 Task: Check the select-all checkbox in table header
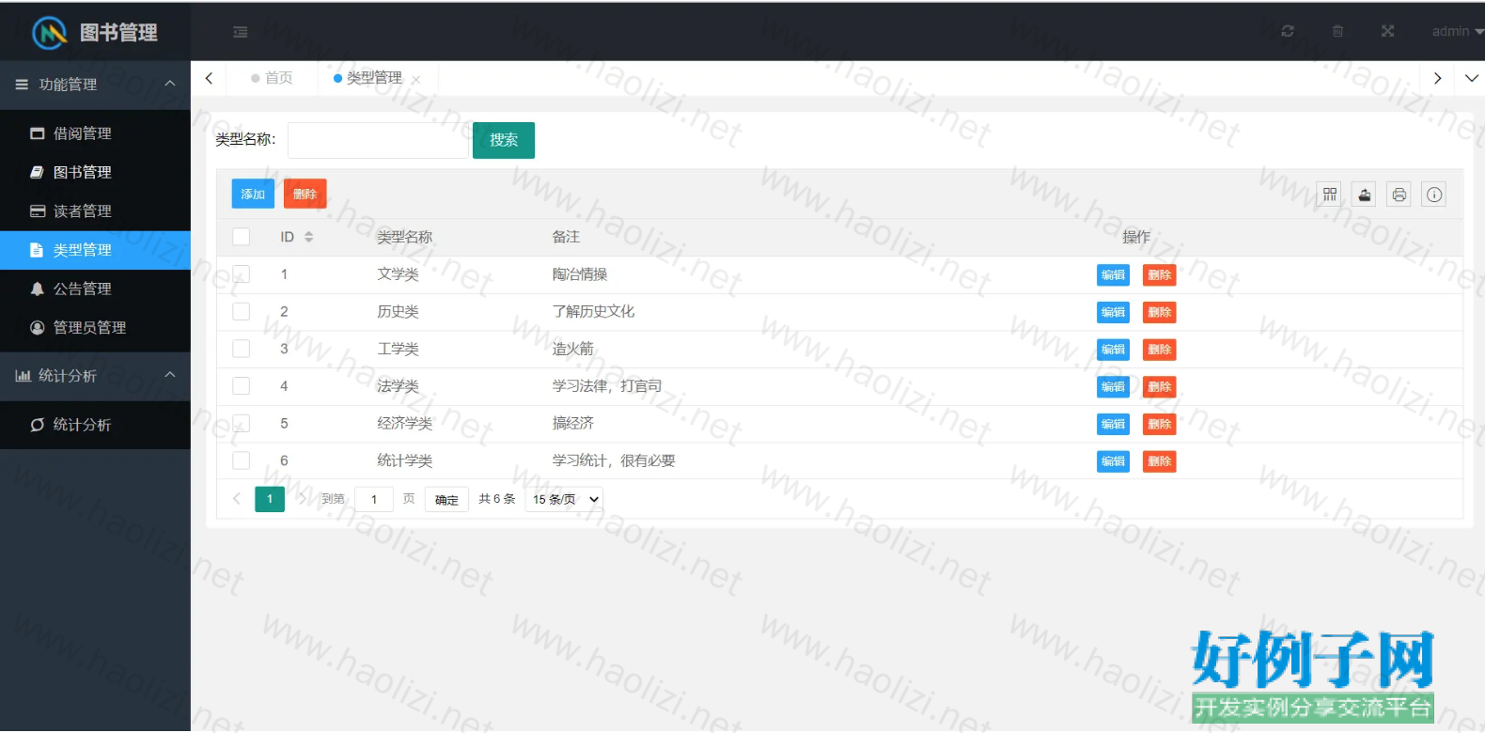(242, 237)
